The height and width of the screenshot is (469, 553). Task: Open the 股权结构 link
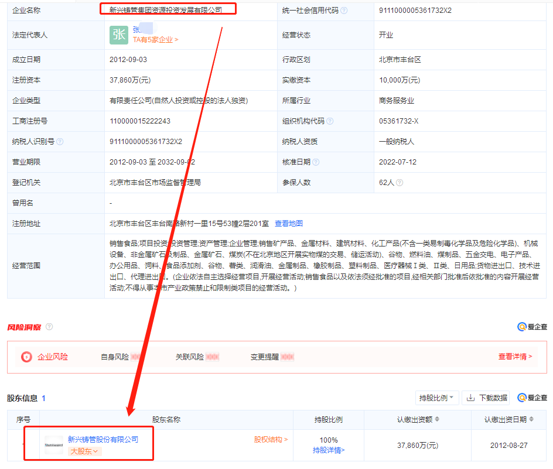[271, 439]
